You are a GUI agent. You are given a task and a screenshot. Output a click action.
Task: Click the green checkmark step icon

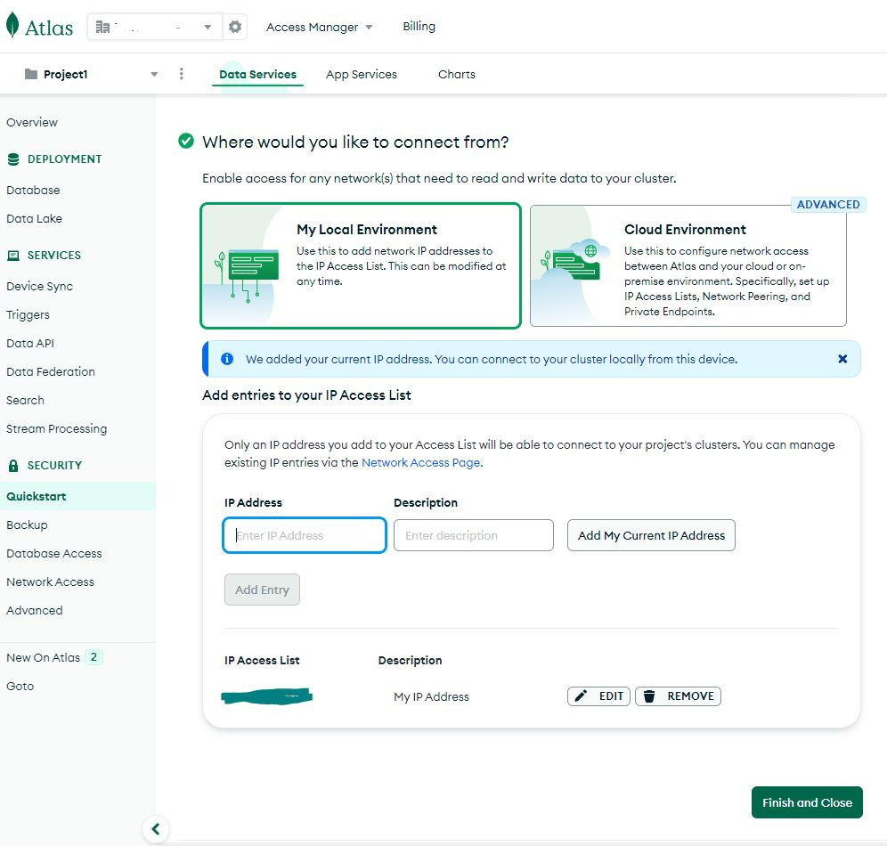coord(185,141)
